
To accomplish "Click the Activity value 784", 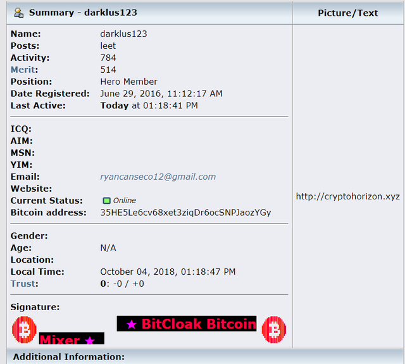I will click(x=108, y=58).
